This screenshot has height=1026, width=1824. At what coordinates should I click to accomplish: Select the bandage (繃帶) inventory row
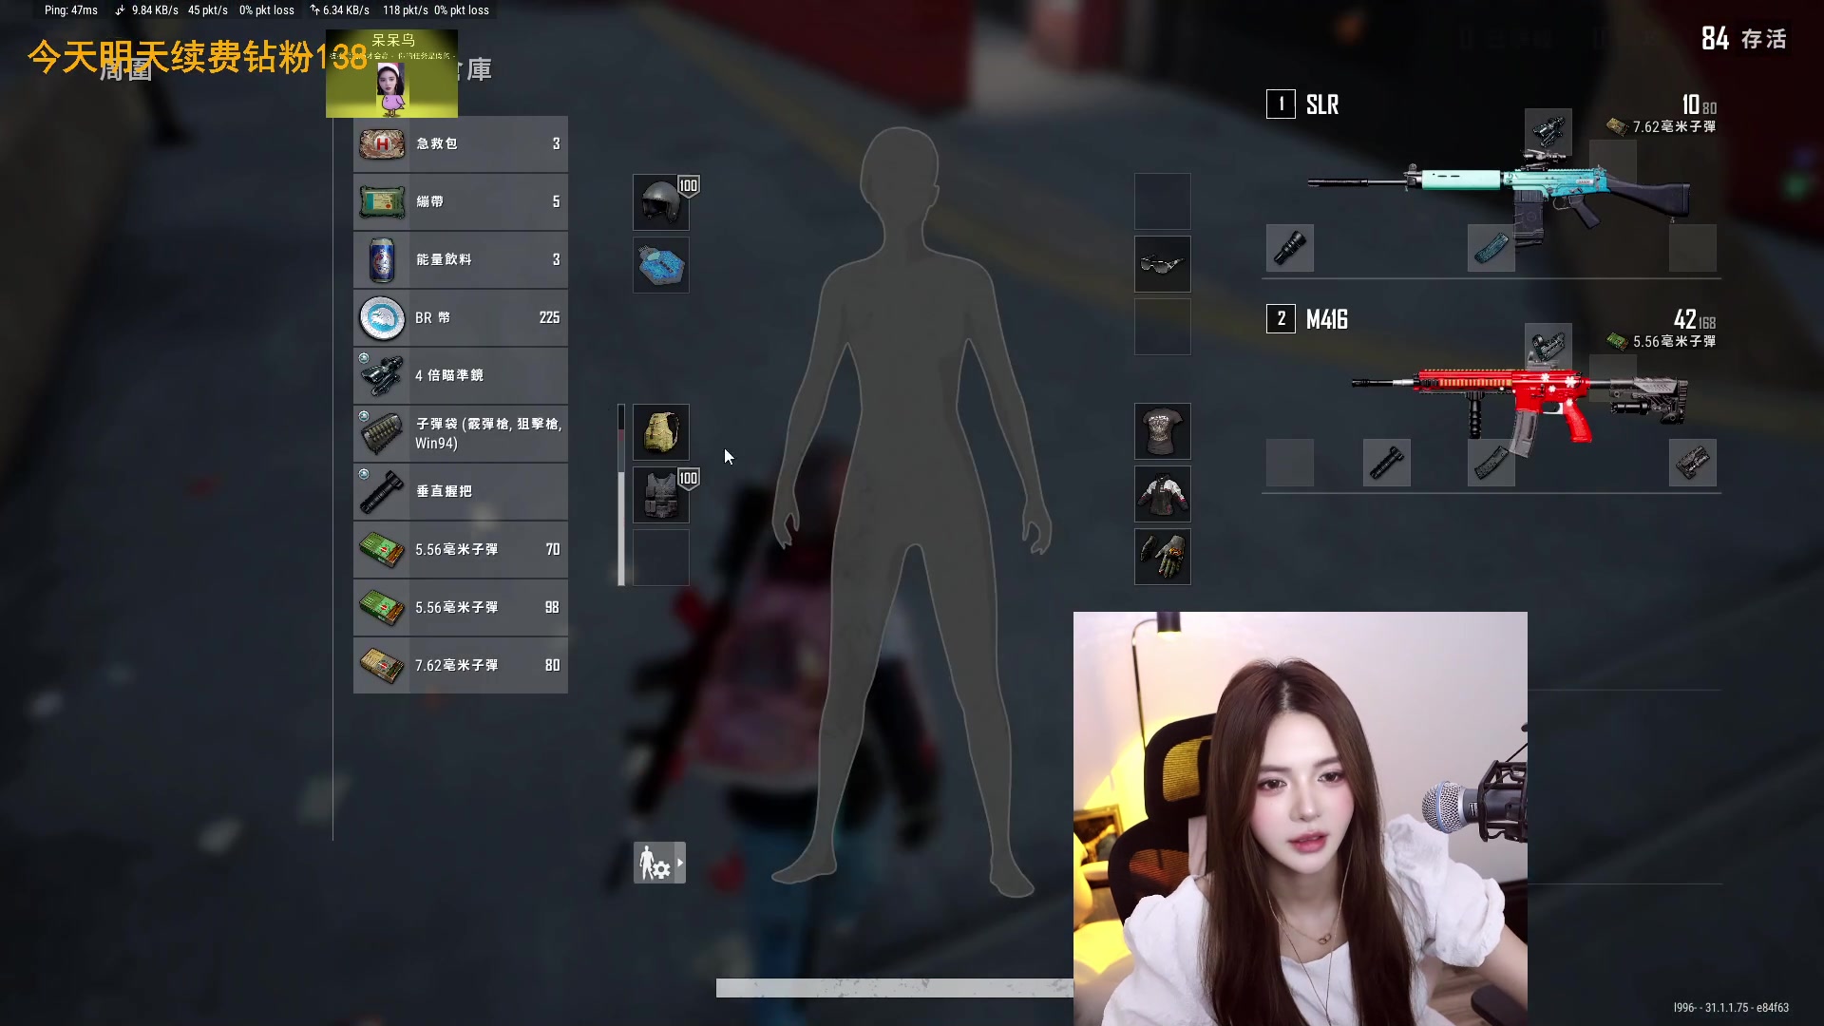tap(461, 201)
